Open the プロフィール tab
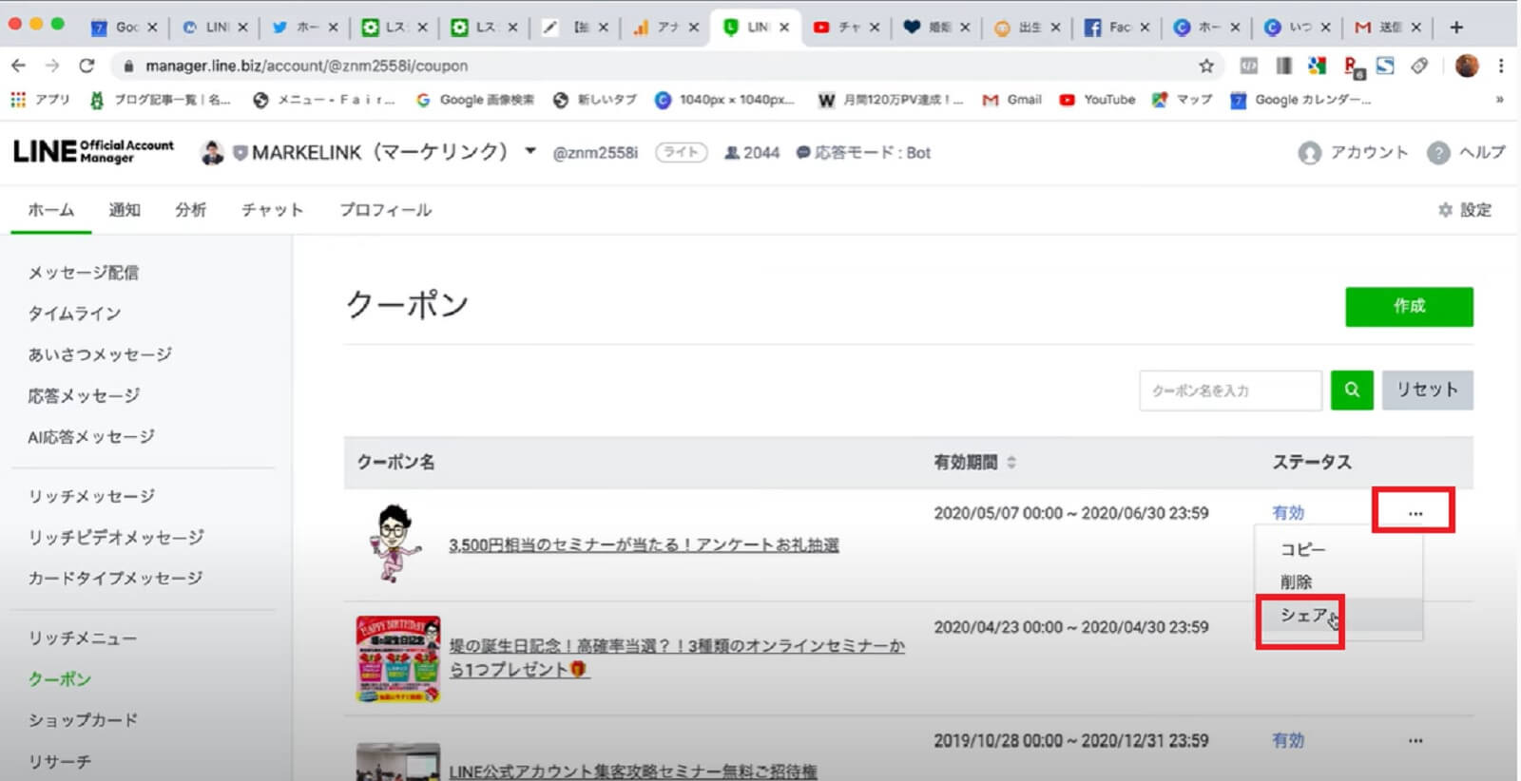The image size is (1521, 781). [x=386, y=210]
